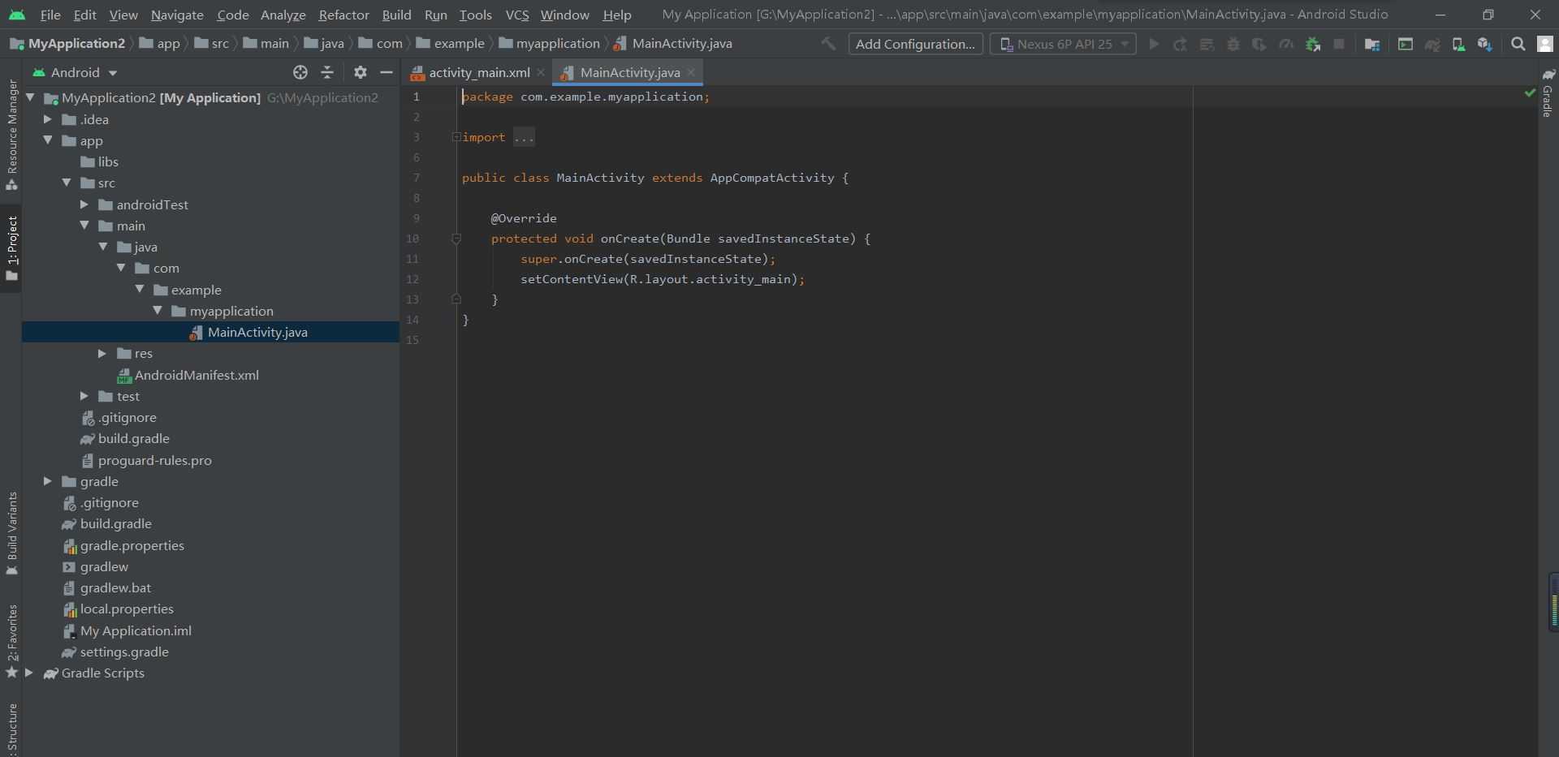Close the MainActivity.java tab
Screen dimensions: 1559x757
coord(691,72)
